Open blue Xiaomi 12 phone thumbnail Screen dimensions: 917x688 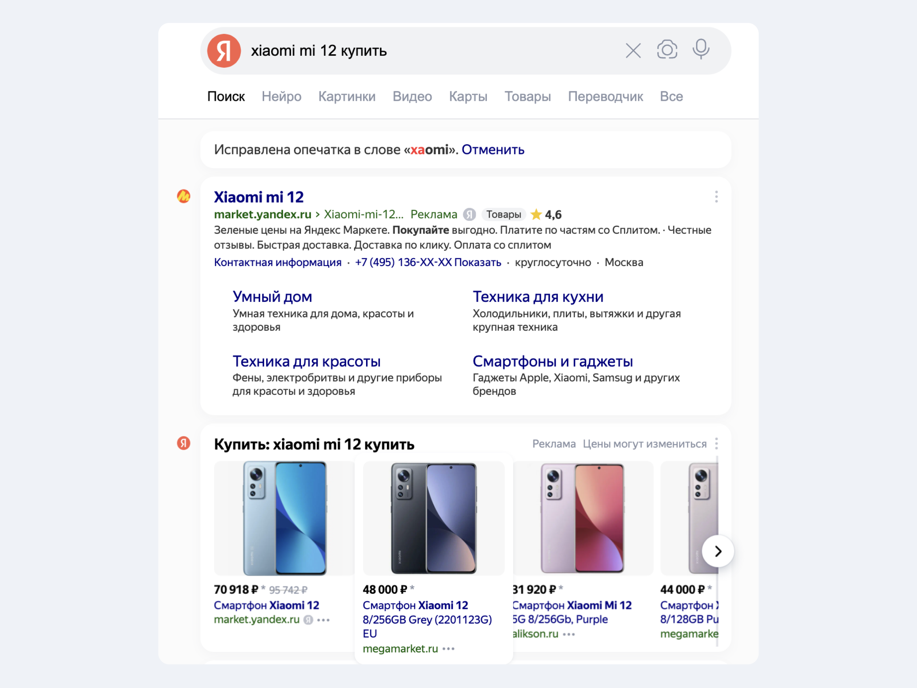pos(285,518)
